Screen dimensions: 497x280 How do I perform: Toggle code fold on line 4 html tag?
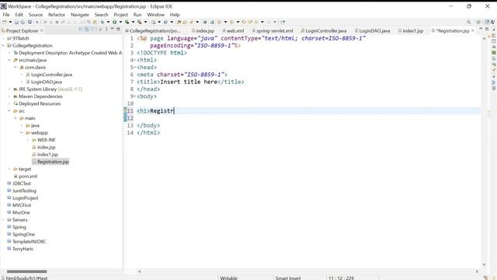pos(135,60)
